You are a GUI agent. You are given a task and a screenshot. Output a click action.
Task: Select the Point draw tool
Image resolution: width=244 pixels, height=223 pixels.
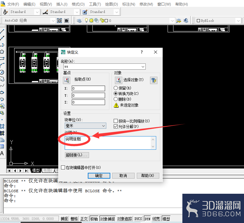pos(2,120)
